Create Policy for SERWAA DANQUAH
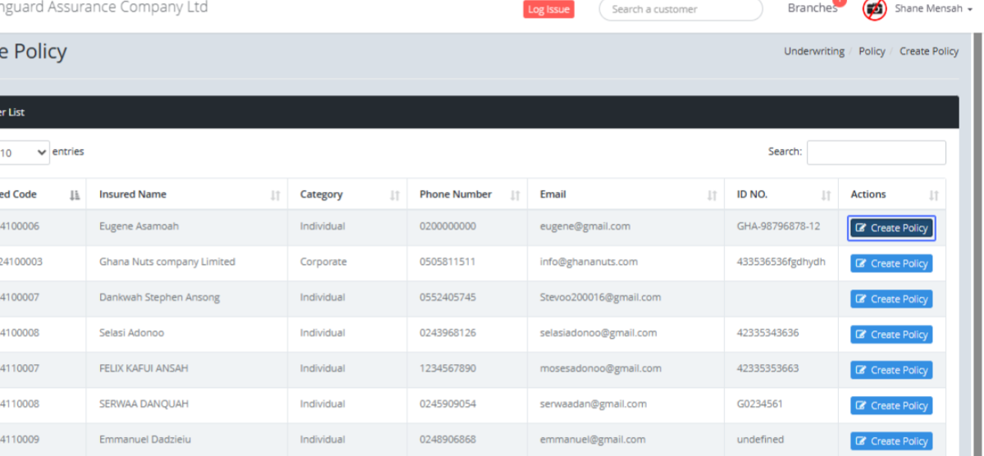 (891, 405)
